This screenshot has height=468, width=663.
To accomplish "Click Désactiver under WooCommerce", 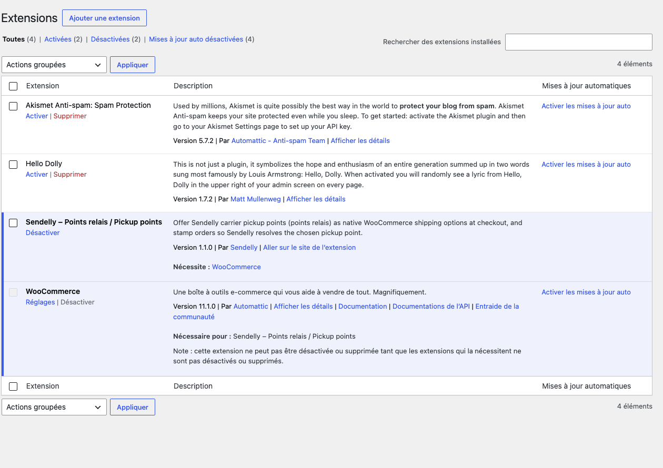I will [x=77, y=302].
